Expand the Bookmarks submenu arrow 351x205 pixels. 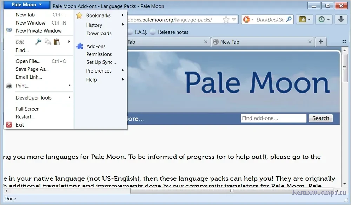pyautogui.click(x=123, y=15)
